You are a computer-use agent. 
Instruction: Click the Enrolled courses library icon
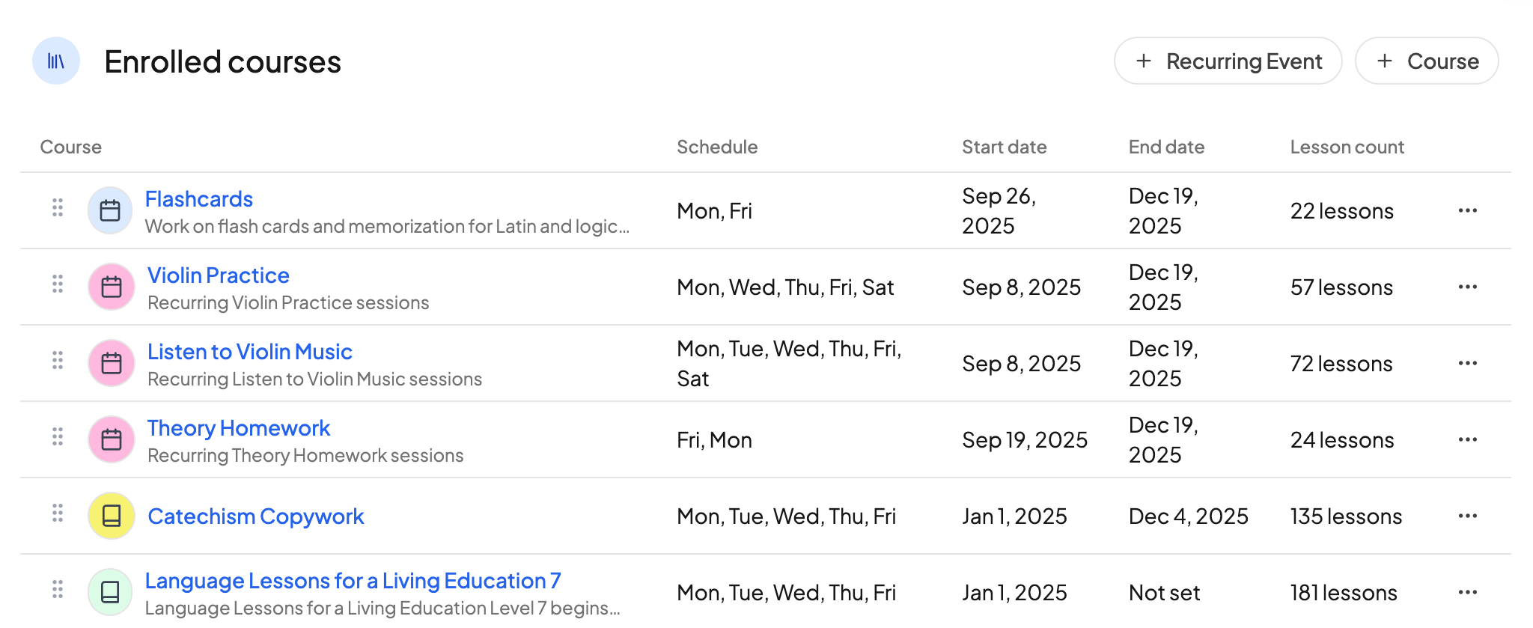pos(56,61)
